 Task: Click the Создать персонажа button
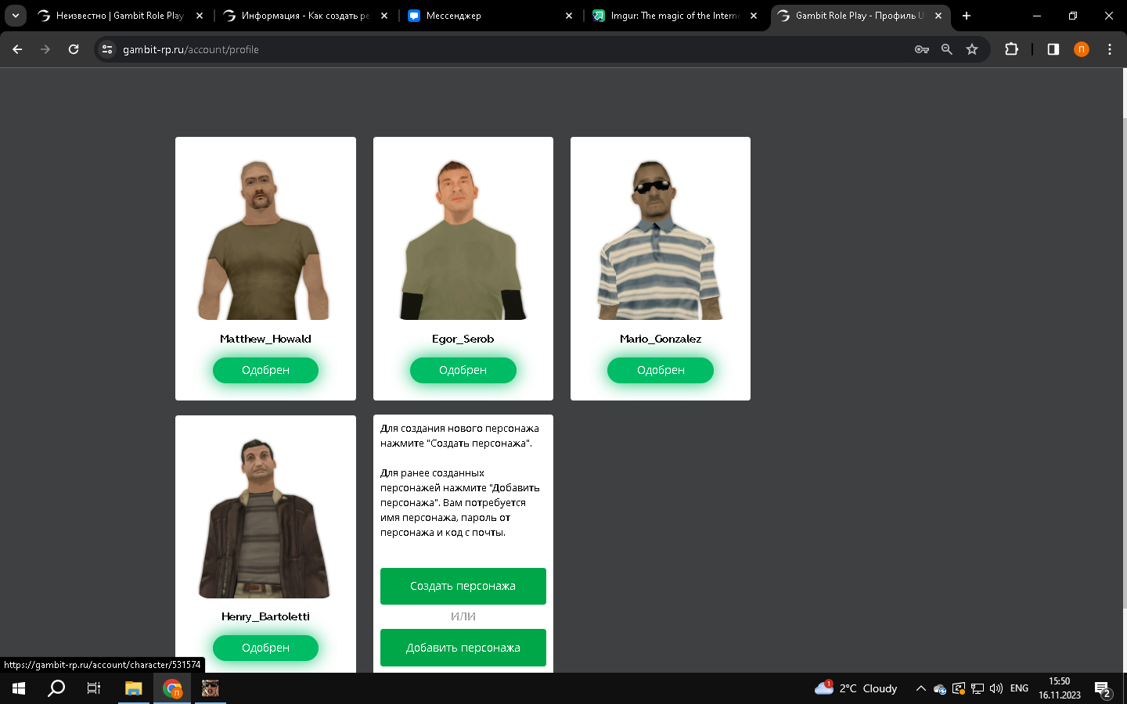tap(463, 586)
